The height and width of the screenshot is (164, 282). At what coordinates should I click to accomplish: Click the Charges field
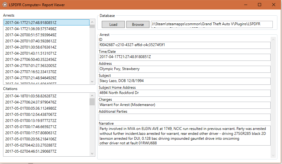[x=184, y=105]
